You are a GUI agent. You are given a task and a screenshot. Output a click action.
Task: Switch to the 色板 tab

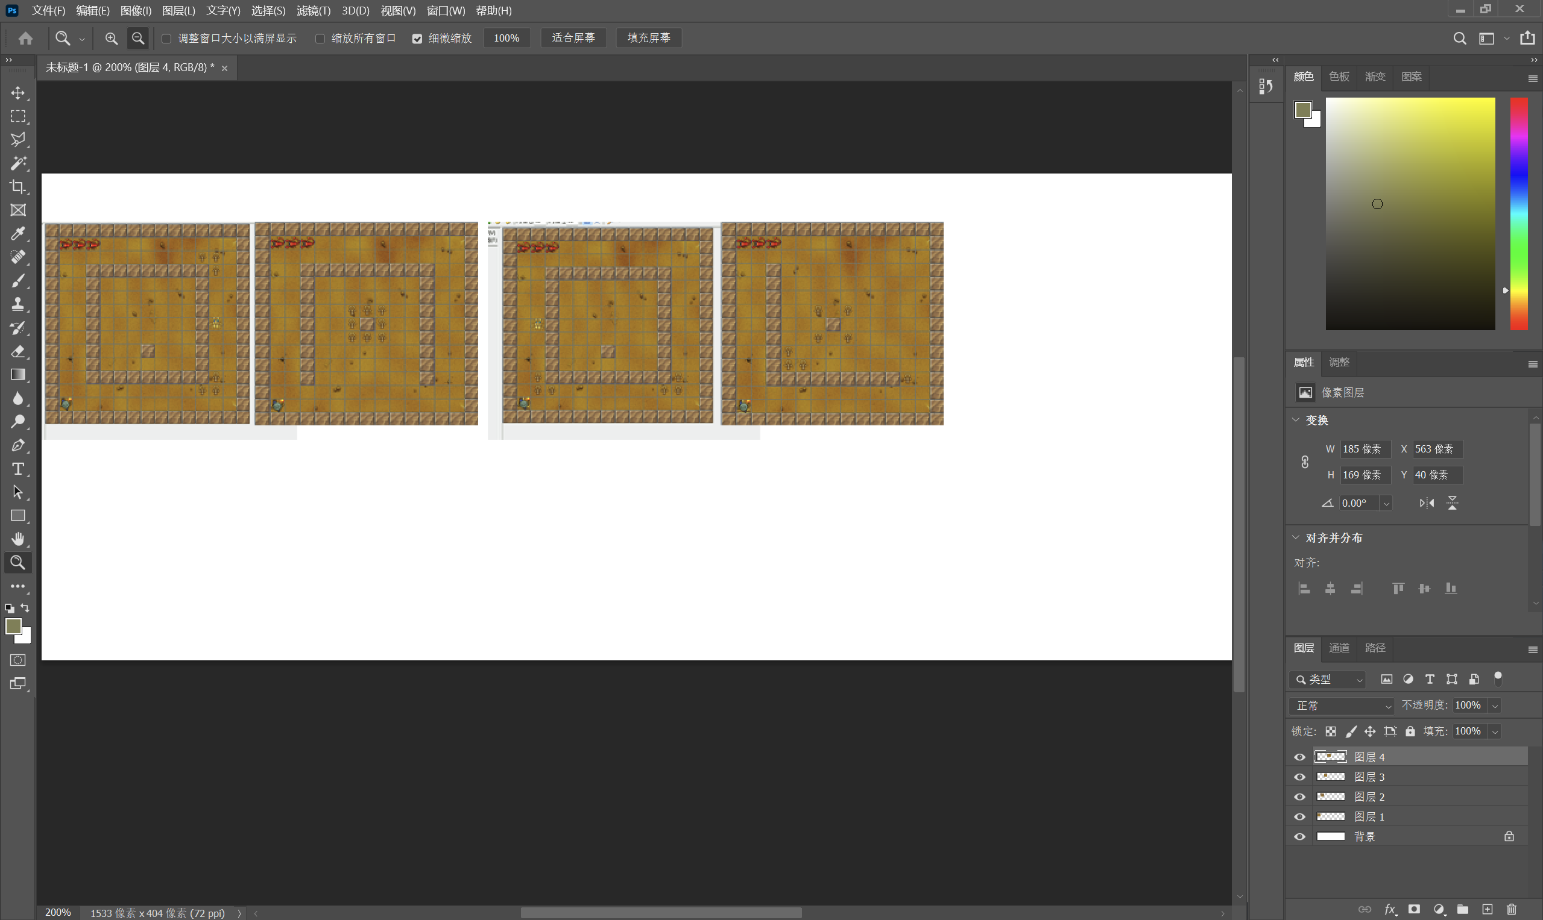[x=1339, y=77]
